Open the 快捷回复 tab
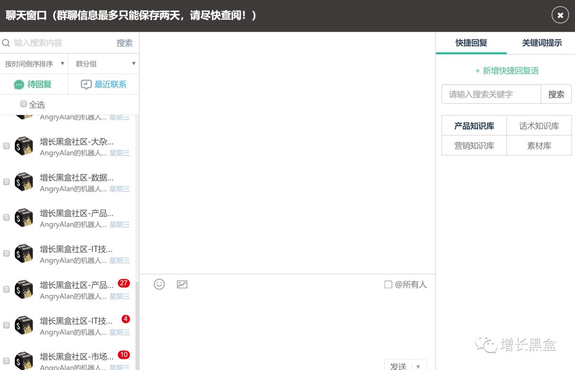This screenshot has width=575, height=370. coord(471,43)
